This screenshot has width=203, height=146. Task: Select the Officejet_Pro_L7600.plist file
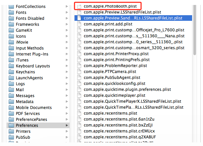click(134, 30)
